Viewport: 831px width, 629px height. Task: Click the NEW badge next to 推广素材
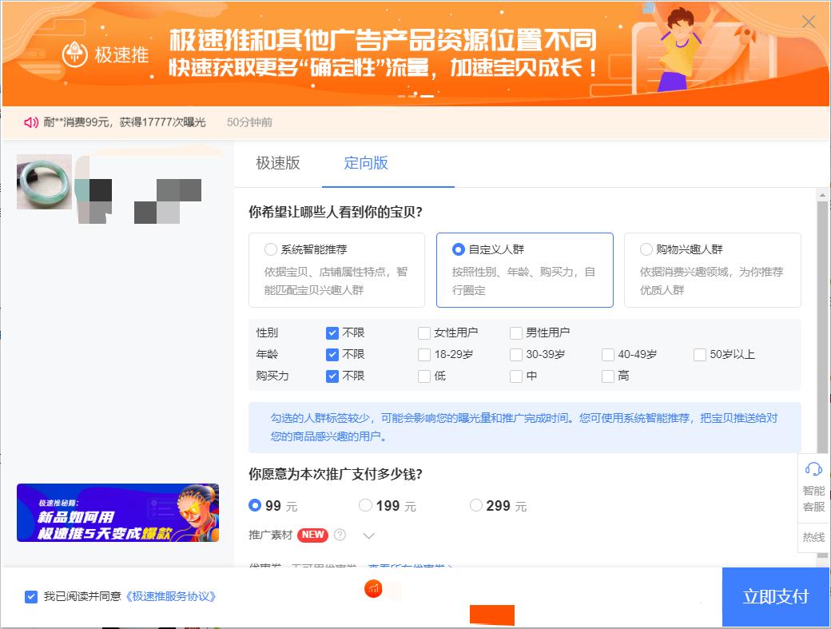coord(312,535)
